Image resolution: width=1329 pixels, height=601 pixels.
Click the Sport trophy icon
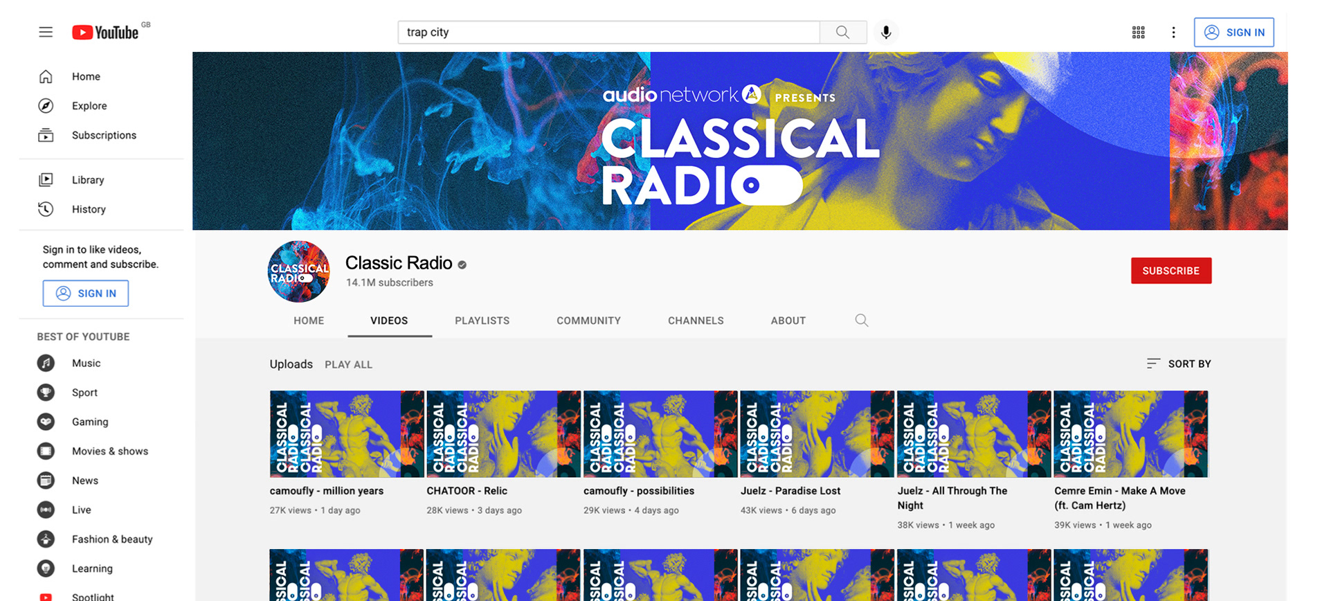[x=46, y=392]
